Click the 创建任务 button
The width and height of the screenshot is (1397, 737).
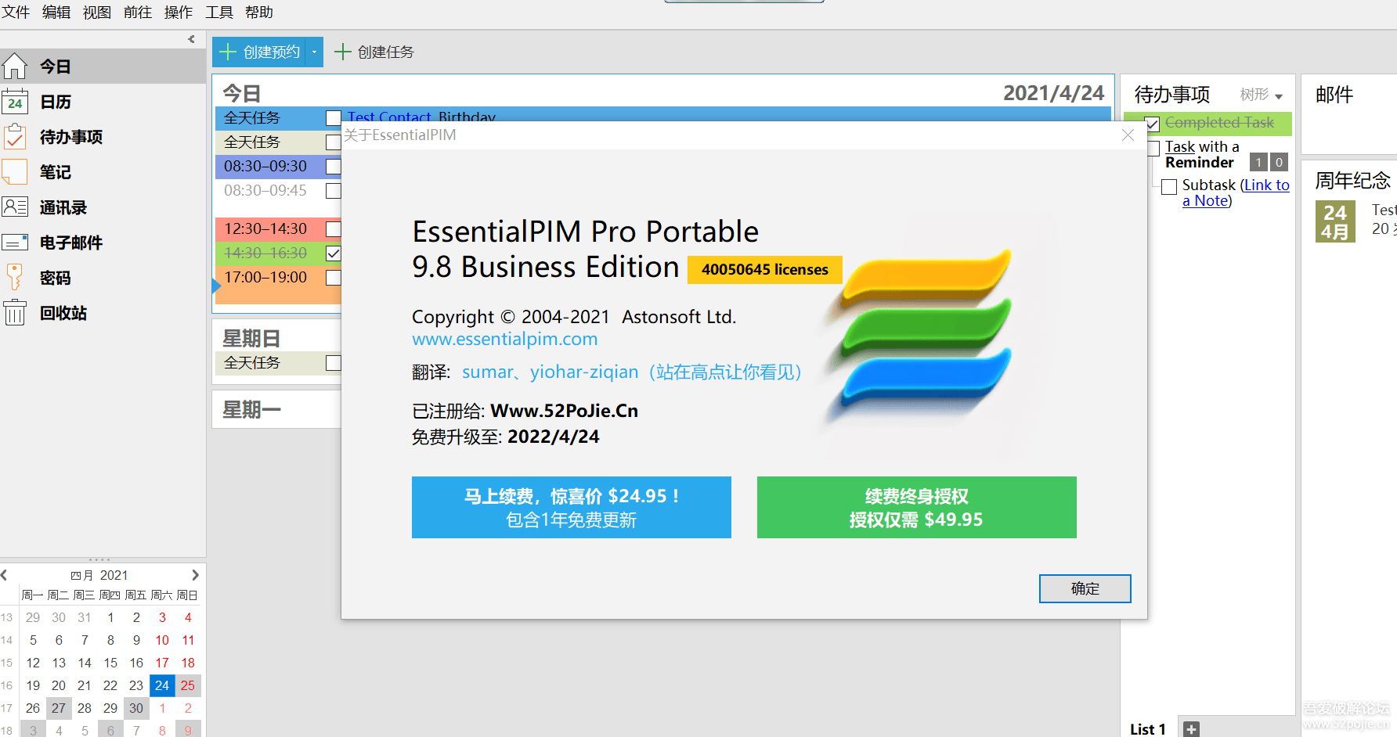(374, 52)
